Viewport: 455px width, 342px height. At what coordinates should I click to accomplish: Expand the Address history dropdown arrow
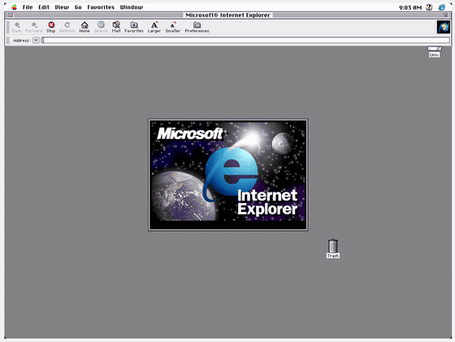coord(36,41)
